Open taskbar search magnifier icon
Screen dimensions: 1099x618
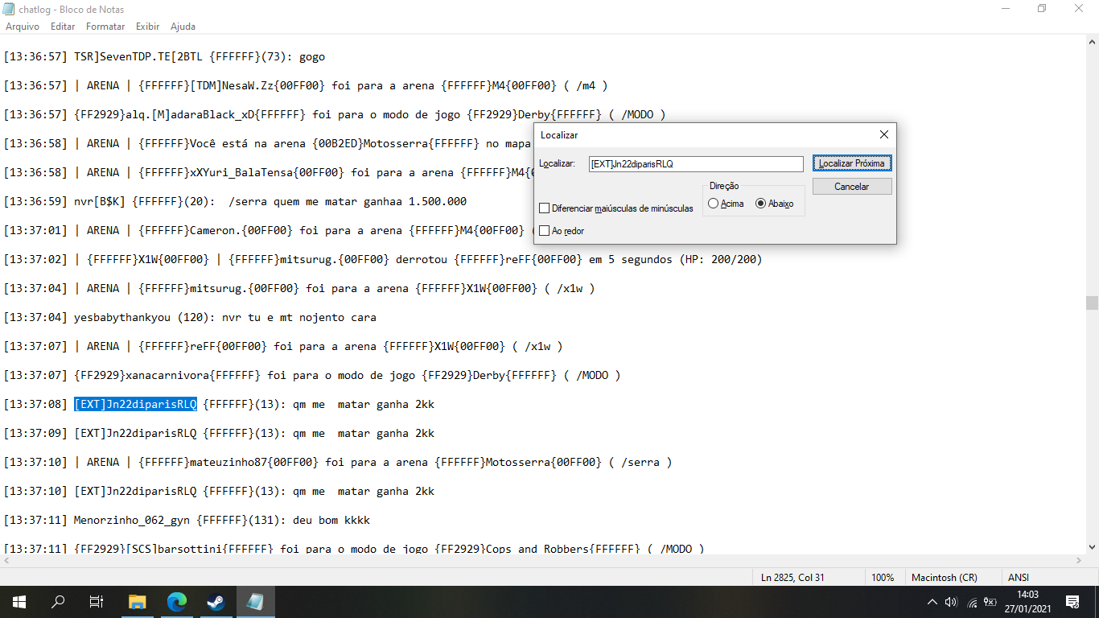(58, 602)
